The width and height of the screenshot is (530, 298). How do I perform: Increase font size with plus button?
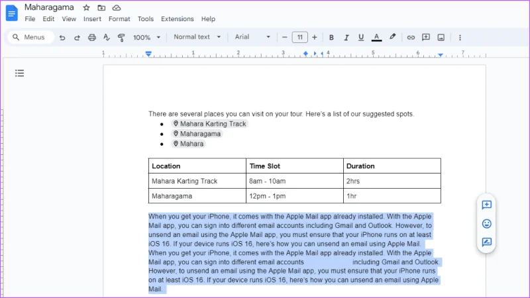[315, 38]
